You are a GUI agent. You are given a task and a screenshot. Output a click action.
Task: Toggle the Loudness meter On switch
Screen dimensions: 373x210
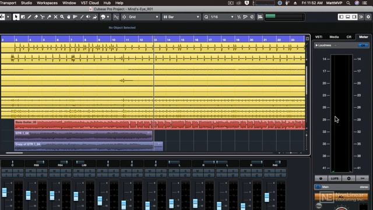tap(363, 45)
